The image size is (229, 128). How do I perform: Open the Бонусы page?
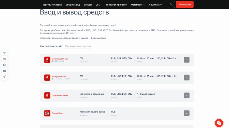[88, 5]
